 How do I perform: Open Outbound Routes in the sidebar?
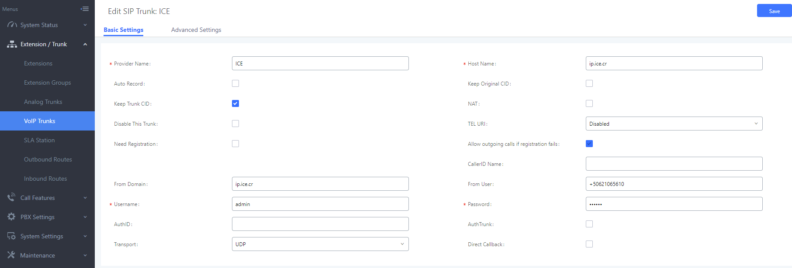tap(48, 159)
